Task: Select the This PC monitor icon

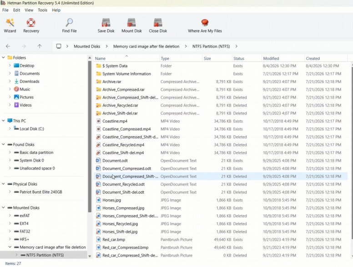Action: click(10, 121)
